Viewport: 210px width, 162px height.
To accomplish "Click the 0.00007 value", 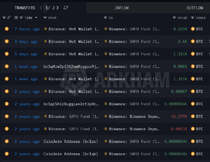I will click(x=179, y=92).
